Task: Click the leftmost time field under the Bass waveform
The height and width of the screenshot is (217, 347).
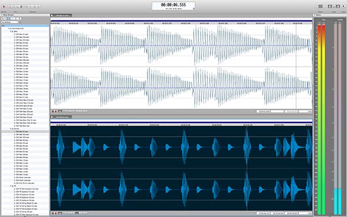Action: 263,111
